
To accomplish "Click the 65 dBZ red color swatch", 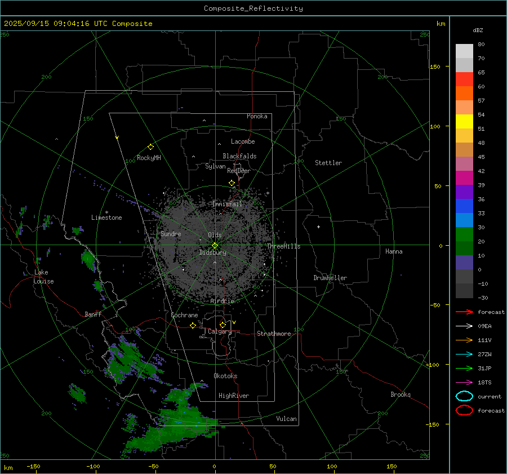I will pos(464,79).
